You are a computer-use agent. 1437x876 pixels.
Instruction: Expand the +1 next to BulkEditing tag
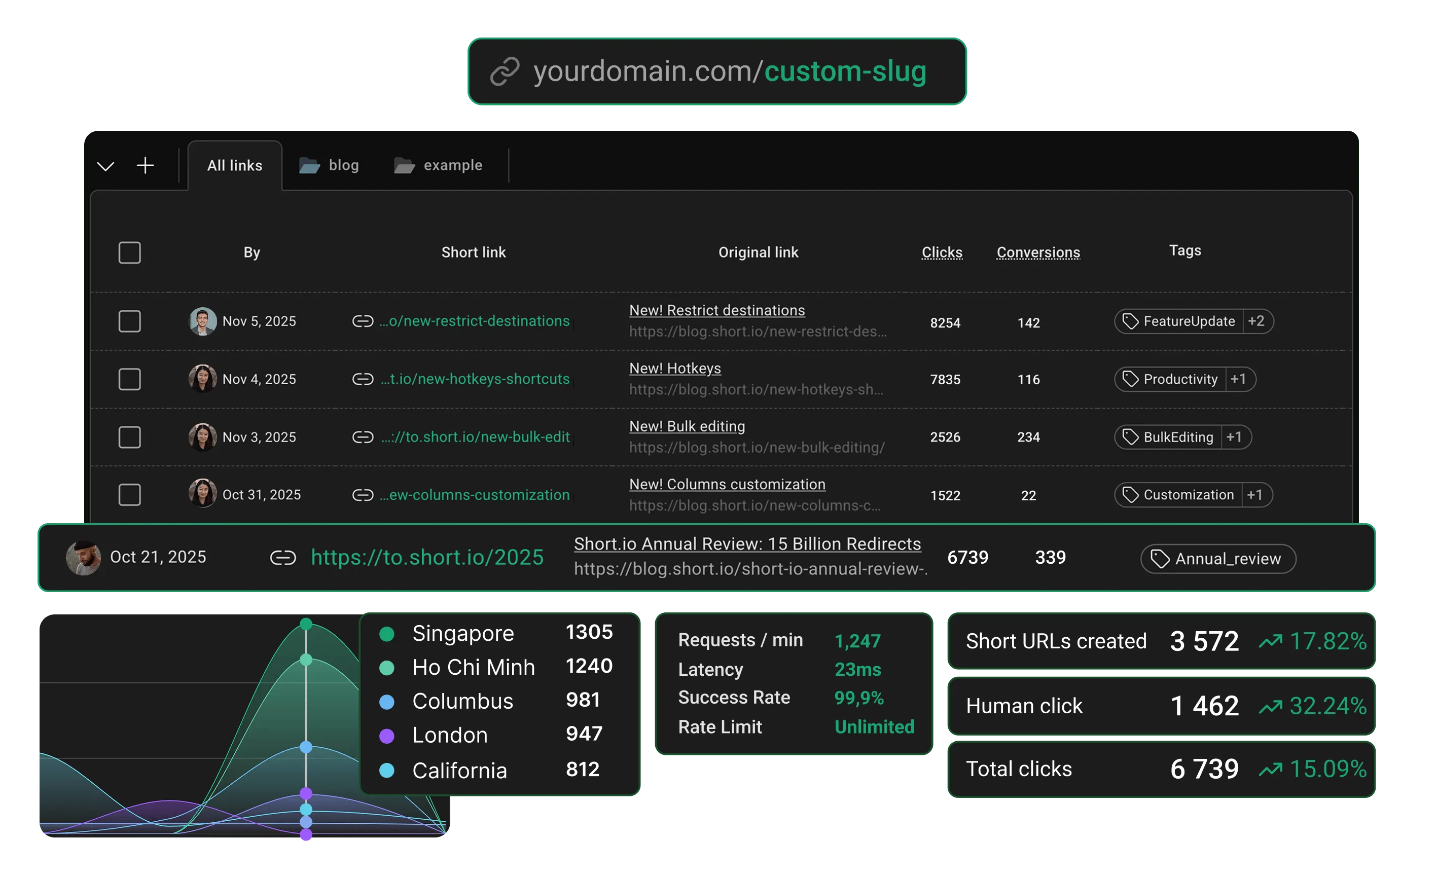tap(1235, 437)
